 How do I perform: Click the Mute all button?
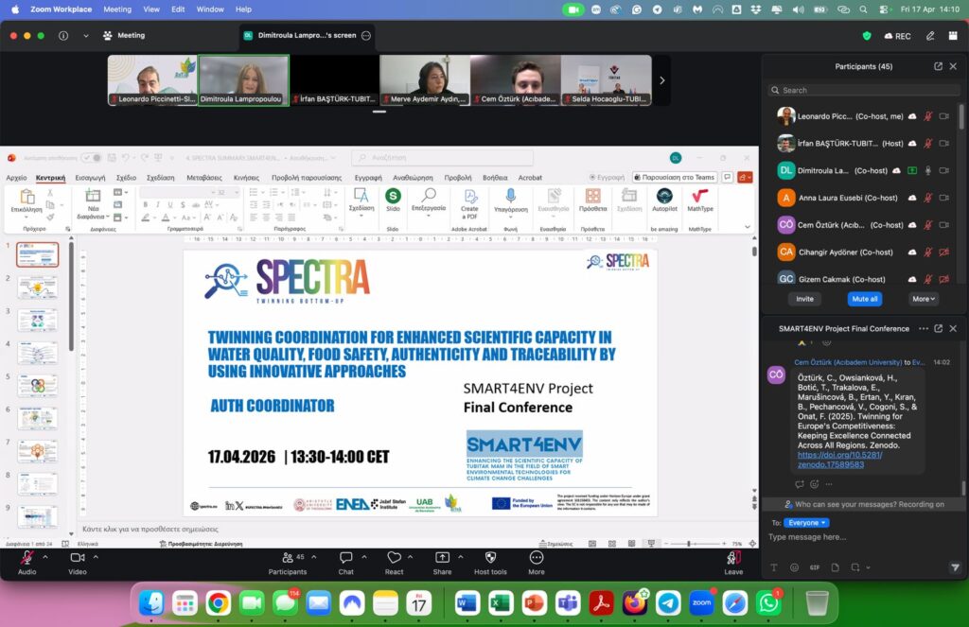pos(865,299)
